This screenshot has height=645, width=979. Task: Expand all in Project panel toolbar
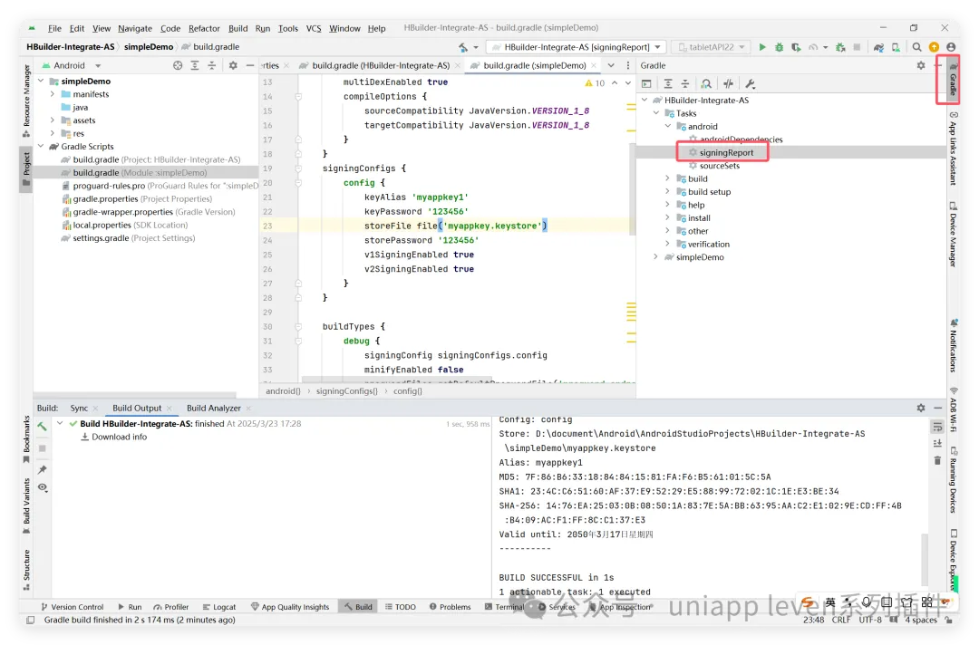tap(195, 65)
